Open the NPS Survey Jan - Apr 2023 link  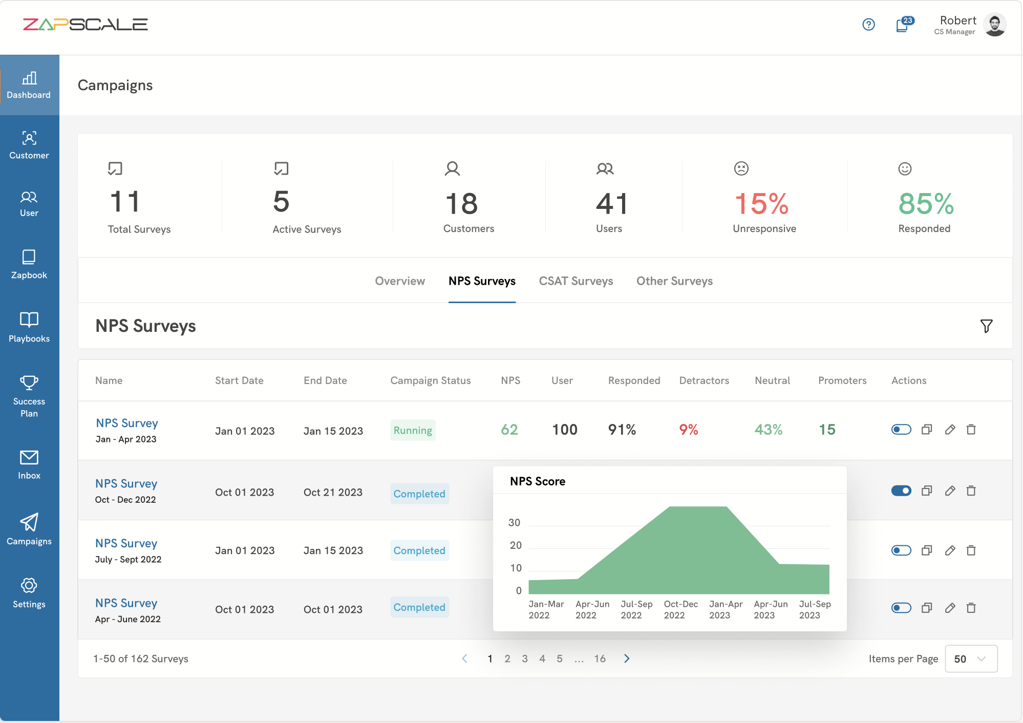(127, 423)
